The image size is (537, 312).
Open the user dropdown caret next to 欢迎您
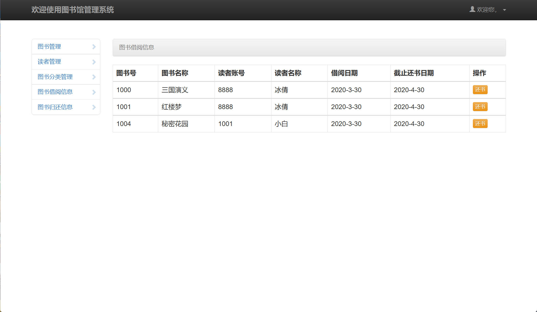[504, 10]
